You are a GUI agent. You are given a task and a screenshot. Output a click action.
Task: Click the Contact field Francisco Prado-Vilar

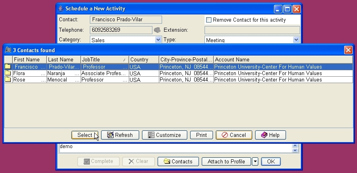point(126,20)
